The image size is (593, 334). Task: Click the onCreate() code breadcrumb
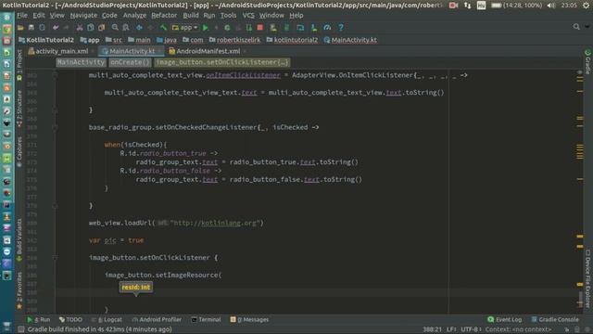[130, 62]
